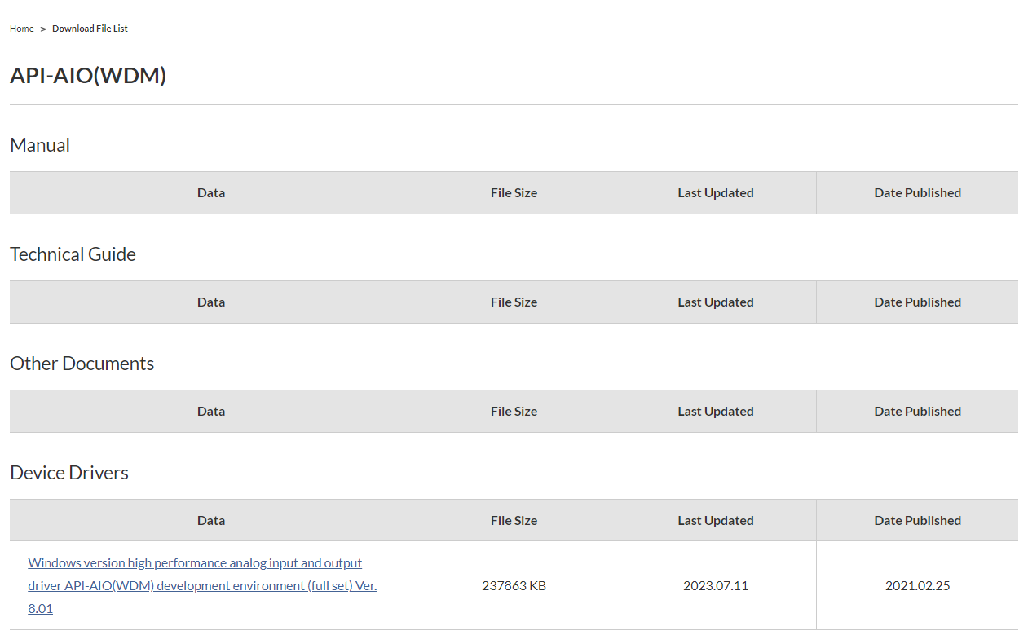
Task: Select the Technical Guide section heading
Action: pos(73,254)
